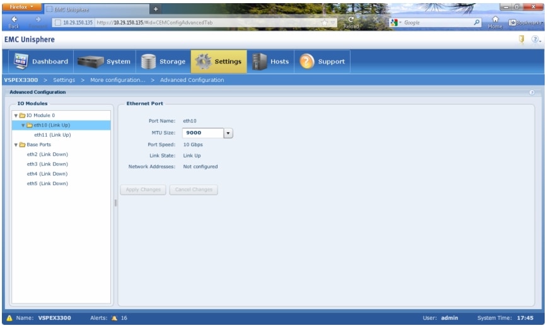Open the Advanced Configuration panel help icon
The height and width of the screenshot is (328, 551).
coord(533,93)
